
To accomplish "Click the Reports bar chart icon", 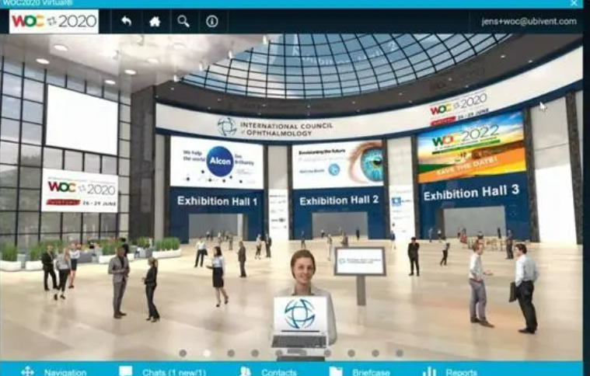I will (x=429, y=371).
